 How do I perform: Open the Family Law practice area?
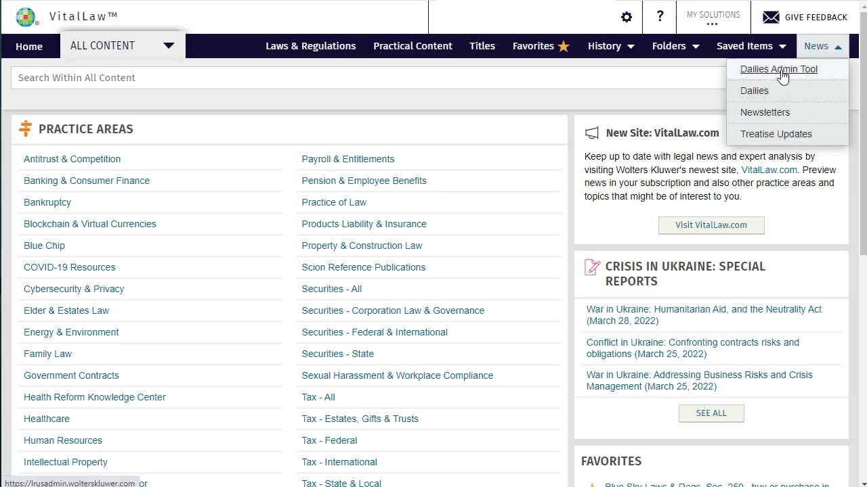coord(47,354)
